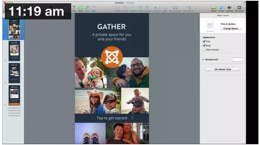Click the Forward arrange icon
This screenshot has width=260, height=145.
pyautogui.click(x=148, y=8)
